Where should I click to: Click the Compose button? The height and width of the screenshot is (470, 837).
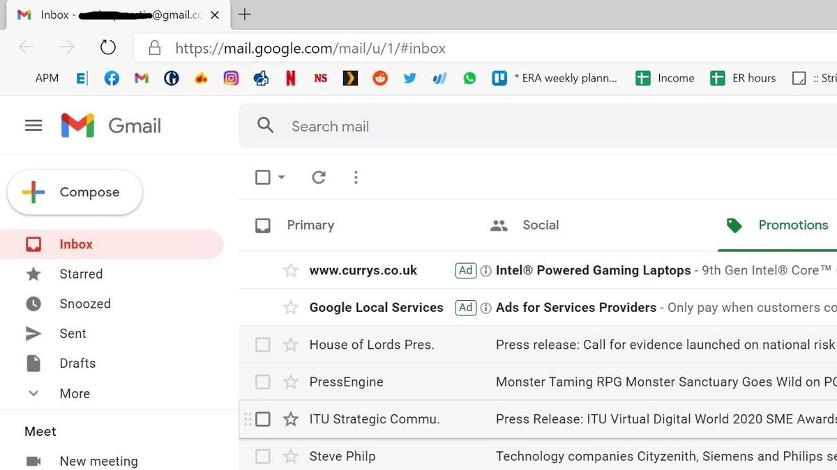click(74, 191)
